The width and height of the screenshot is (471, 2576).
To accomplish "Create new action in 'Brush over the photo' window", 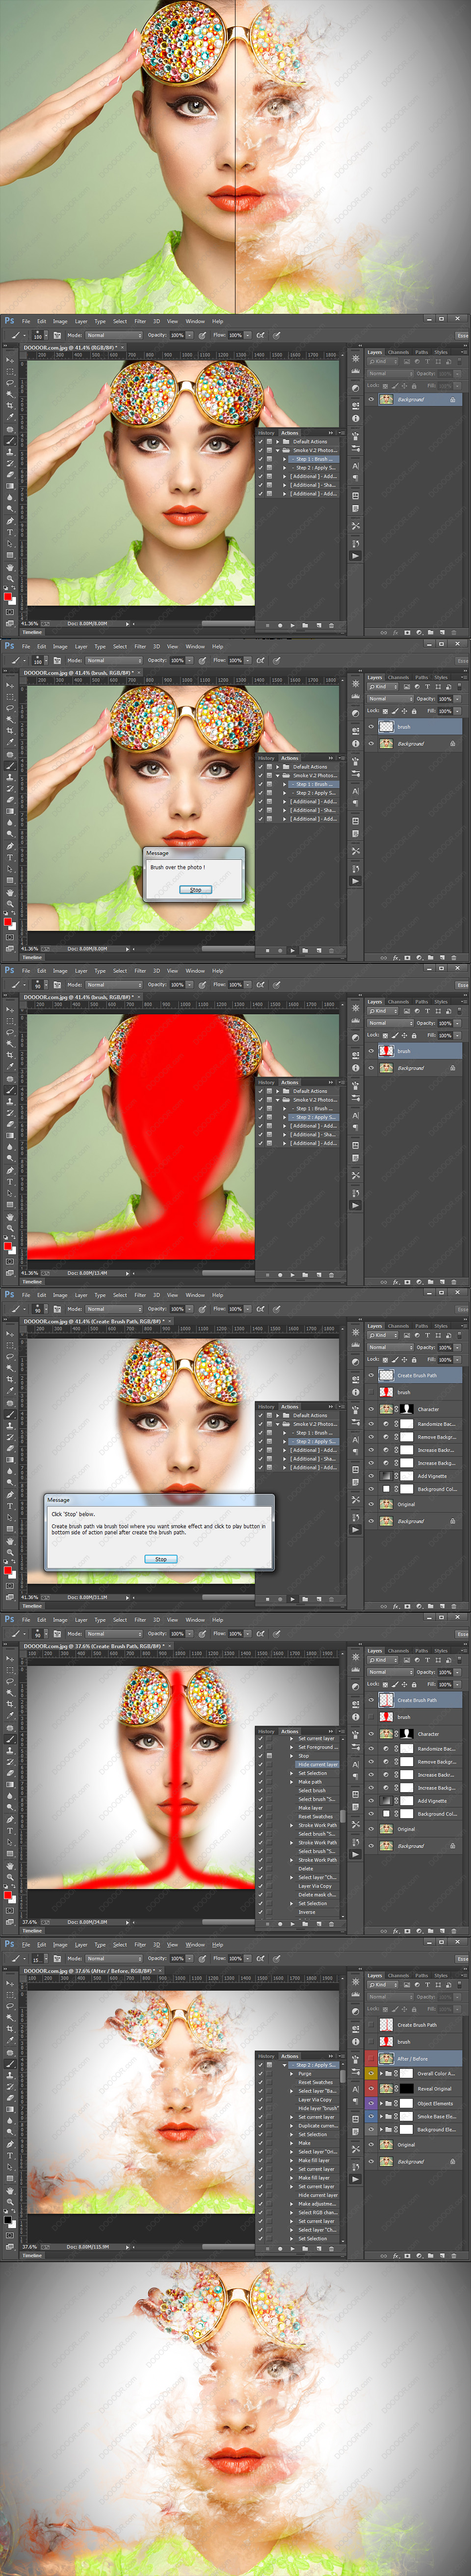I will pos(318,950).
